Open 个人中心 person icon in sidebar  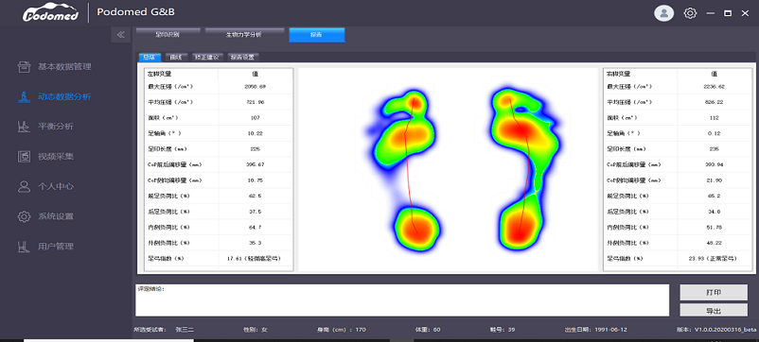[25, 186]
